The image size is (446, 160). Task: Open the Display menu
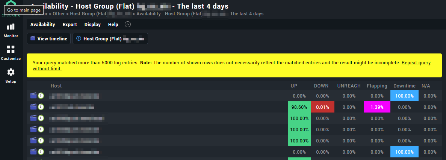[92, 25]
